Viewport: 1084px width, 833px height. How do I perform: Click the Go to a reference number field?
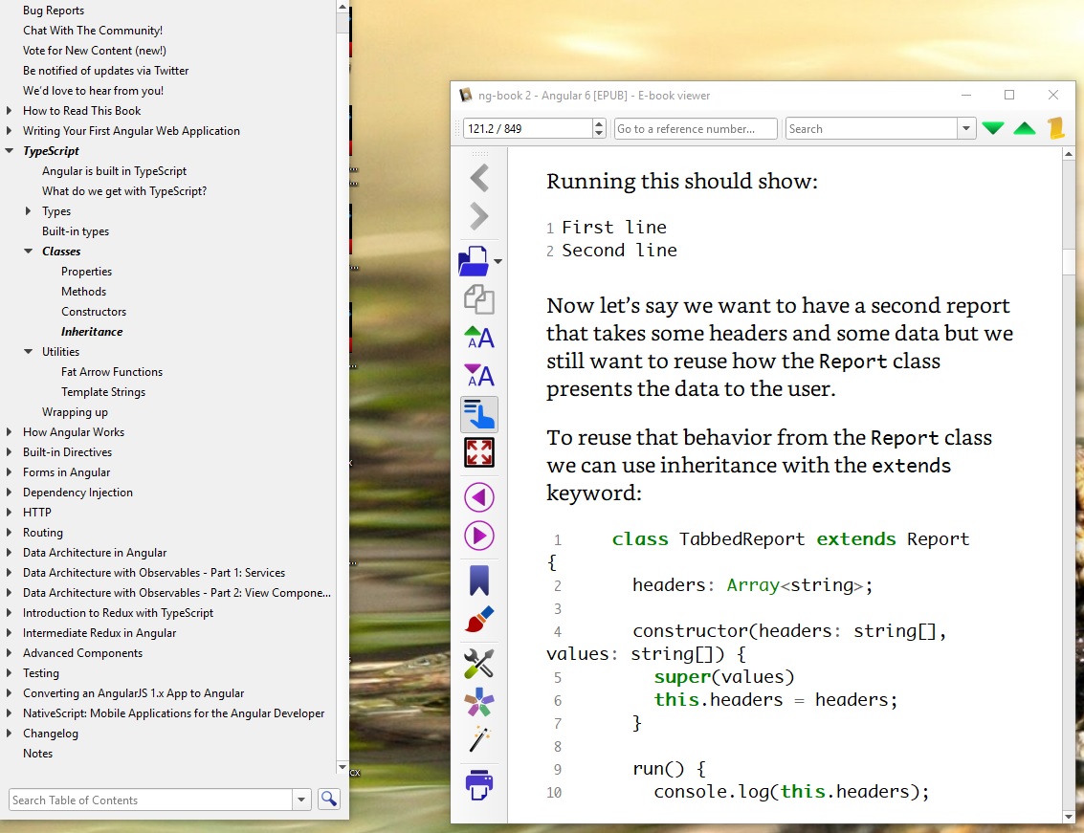pyautogui.click(x=696, y=128)
